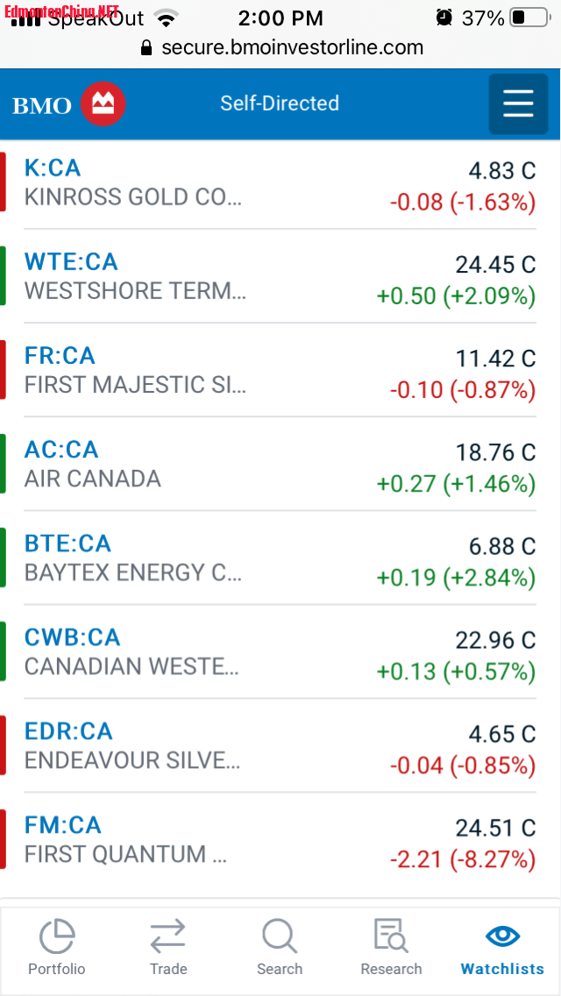Open the WTE:CA ticker link
Screen dimensions: 561x996
point(71,261)
